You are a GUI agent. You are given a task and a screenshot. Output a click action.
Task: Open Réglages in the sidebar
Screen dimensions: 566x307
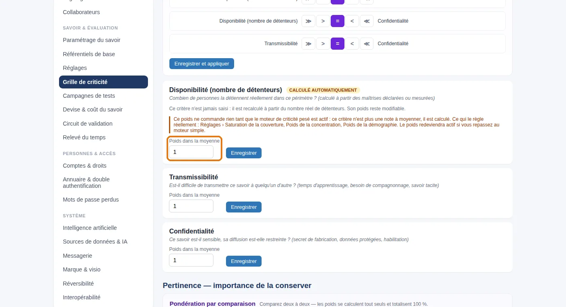tap(103, 68)
